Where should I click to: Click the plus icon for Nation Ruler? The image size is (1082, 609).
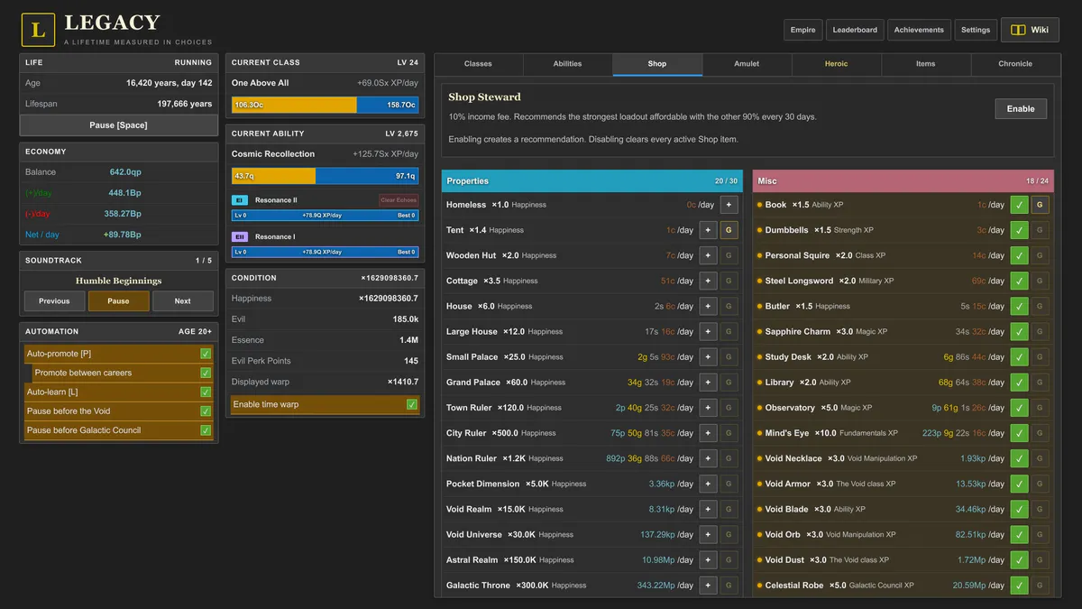point(708,458)
